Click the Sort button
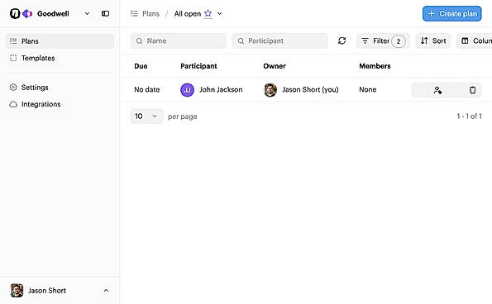The width and height of the screenshot is (492, 304). click(433, 40)
